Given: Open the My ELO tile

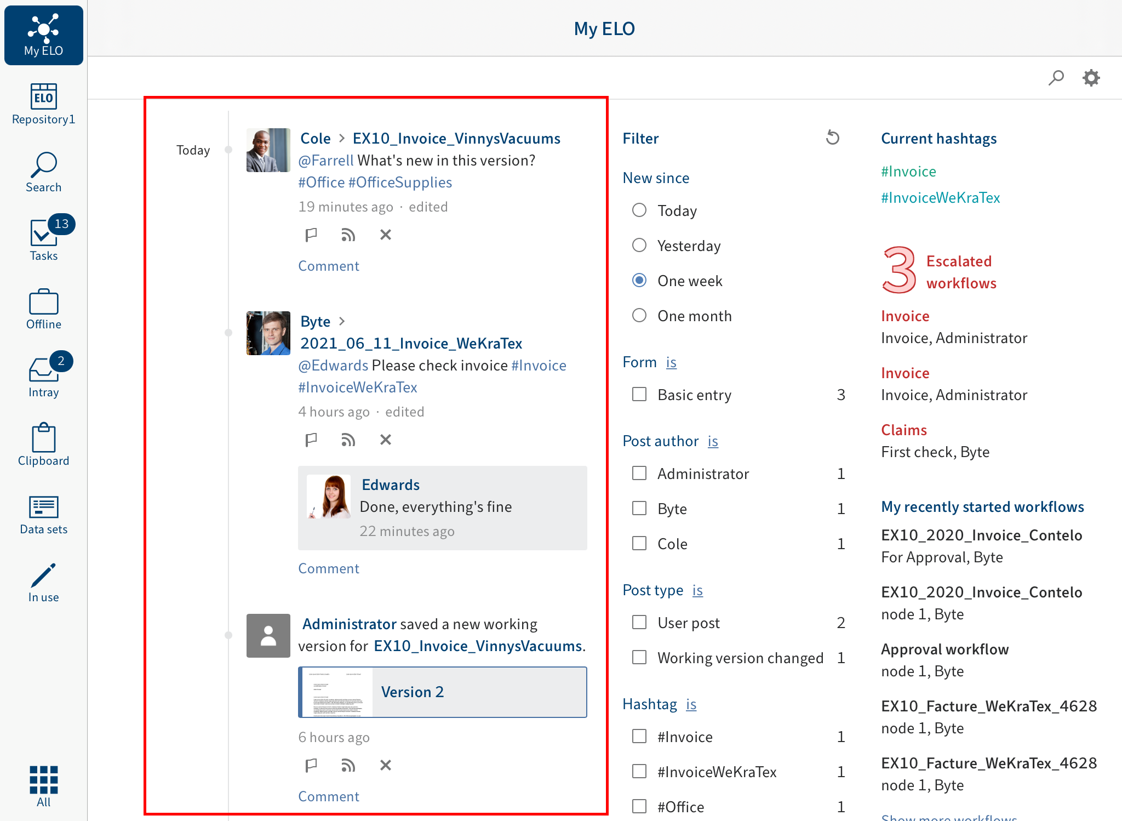Looking at the screenshot, I should tap(44, 35).
